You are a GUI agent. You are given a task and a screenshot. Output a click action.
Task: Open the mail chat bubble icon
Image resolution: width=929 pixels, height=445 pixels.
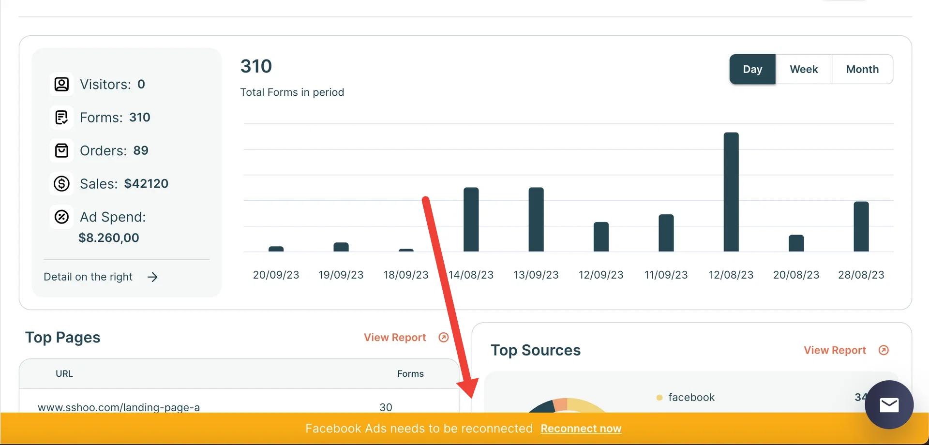[x=889, y=405]
